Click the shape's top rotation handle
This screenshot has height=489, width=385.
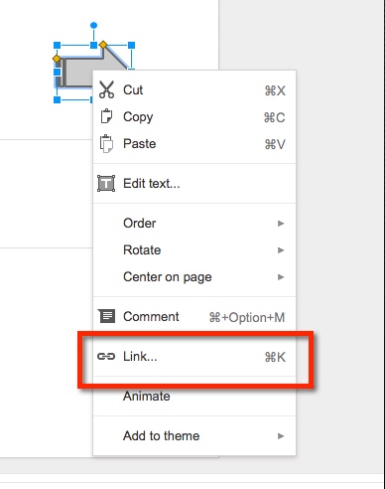(93, 25)
